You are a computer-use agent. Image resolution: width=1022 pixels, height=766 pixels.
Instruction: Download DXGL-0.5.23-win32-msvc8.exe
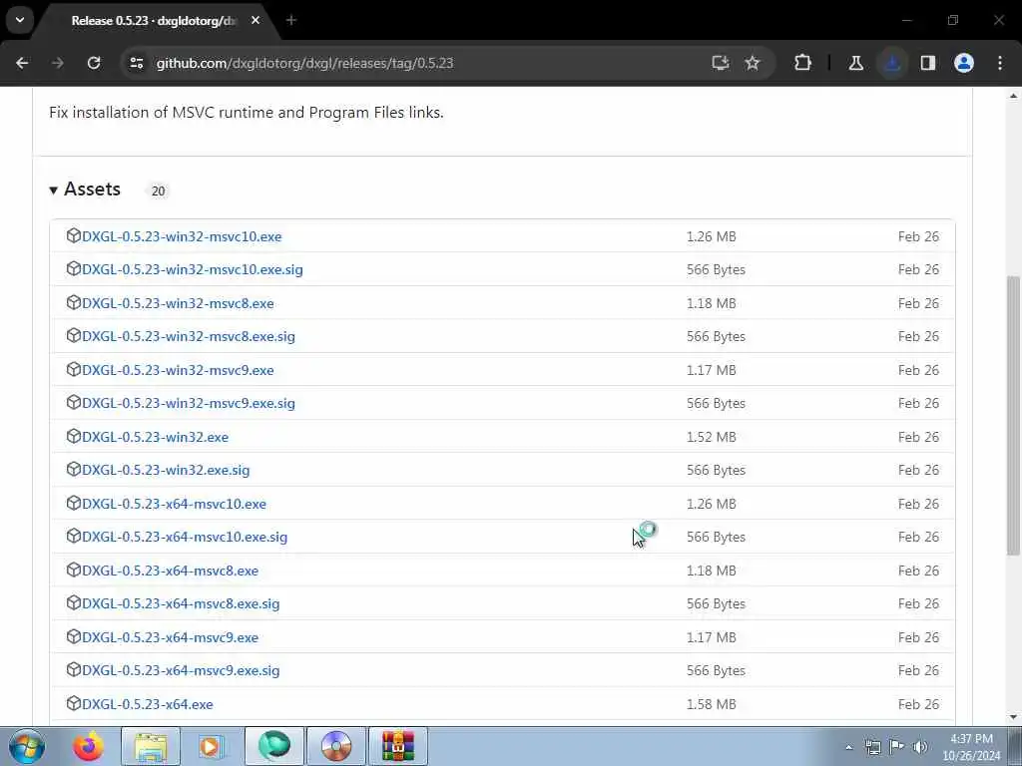178,303
